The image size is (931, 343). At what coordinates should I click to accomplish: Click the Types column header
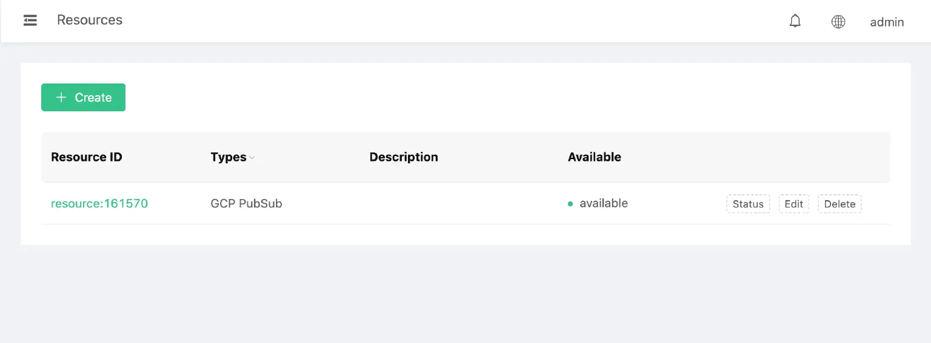(229, 157)
